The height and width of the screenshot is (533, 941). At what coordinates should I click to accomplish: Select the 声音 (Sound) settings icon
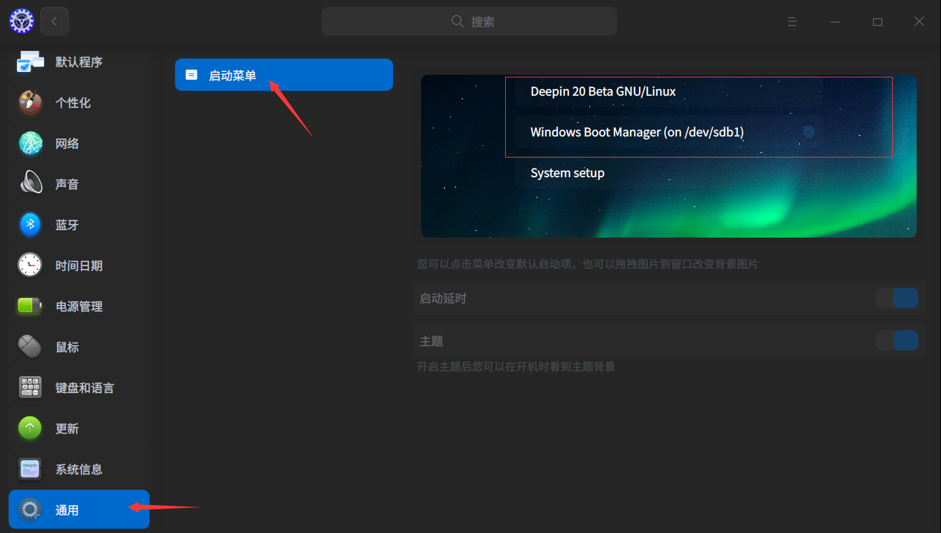[x=30, y=183]
